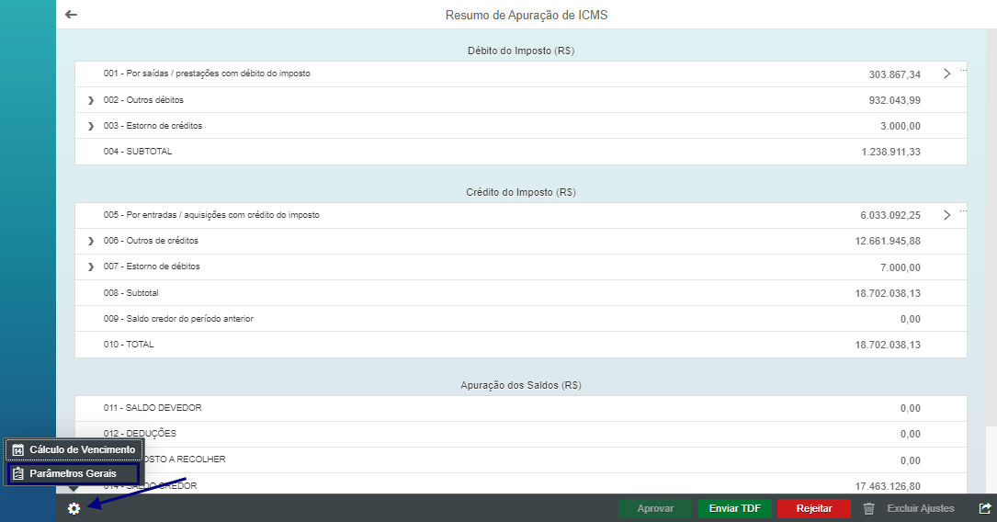
Task: Expand row 007 - Estorno de débitos
Action: 90,267
